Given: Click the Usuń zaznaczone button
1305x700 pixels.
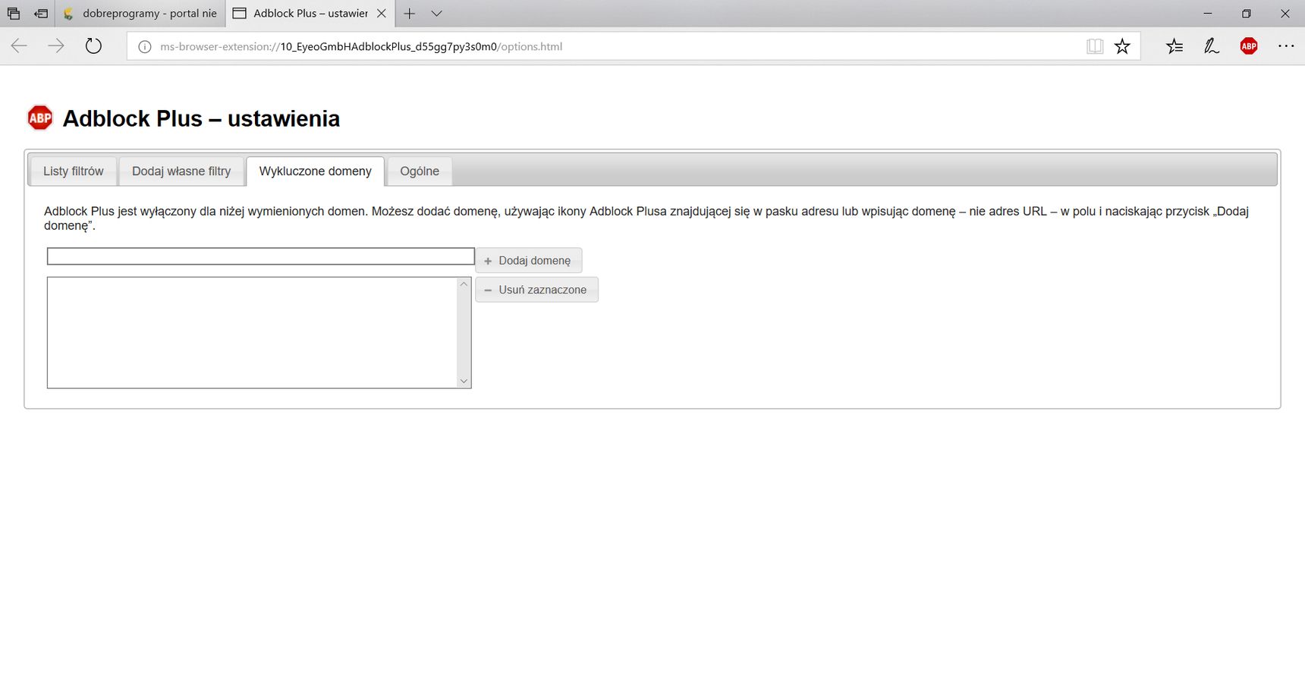Looking at the screenshot, I should 537,290.
